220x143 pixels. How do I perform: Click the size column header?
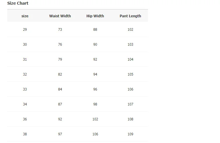(x=25, y=16)
